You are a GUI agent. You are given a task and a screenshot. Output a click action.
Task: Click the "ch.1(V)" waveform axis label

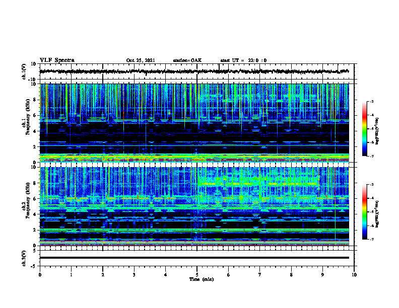(x=24, y=71)
